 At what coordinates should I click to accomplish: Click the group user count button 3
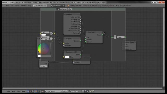68,9
